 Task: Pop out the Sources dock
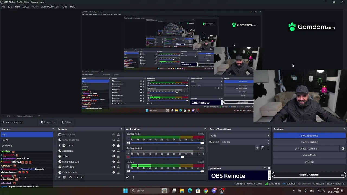pyautogui.click(x=122, y=129)
